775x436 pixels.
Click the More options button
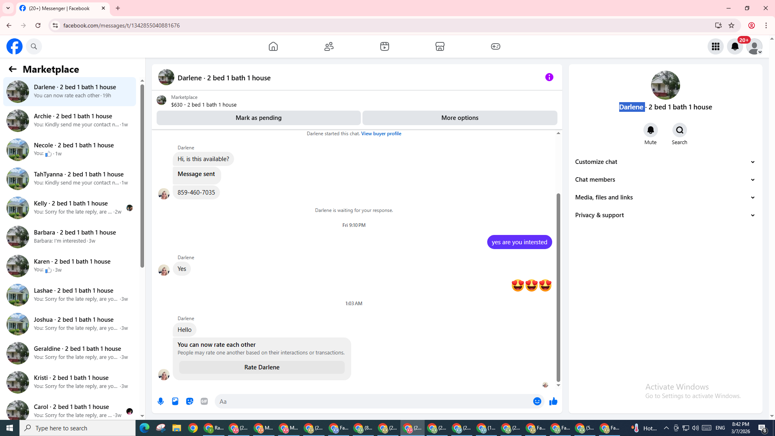[x=460, y=118]
